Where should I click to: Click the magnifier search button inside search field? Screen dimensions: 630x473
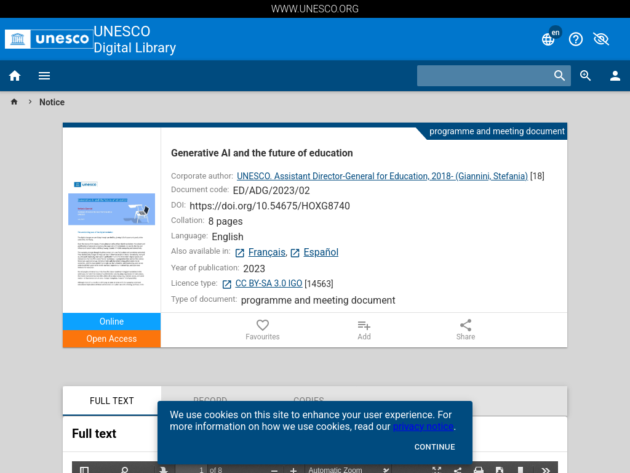[x=560, y=76]
